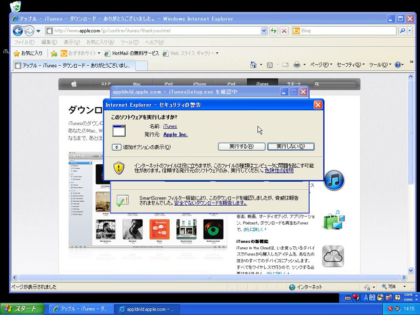The width and height of the screenshot is (420, 315).
Task: Open the 表示(V) menu
Action: coord(71,42)
